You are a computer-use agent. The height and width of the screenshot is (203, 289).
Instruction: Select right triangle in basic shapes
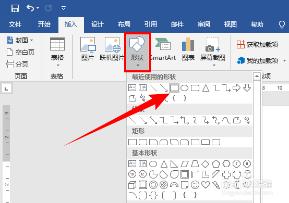[x=174, y=164]
